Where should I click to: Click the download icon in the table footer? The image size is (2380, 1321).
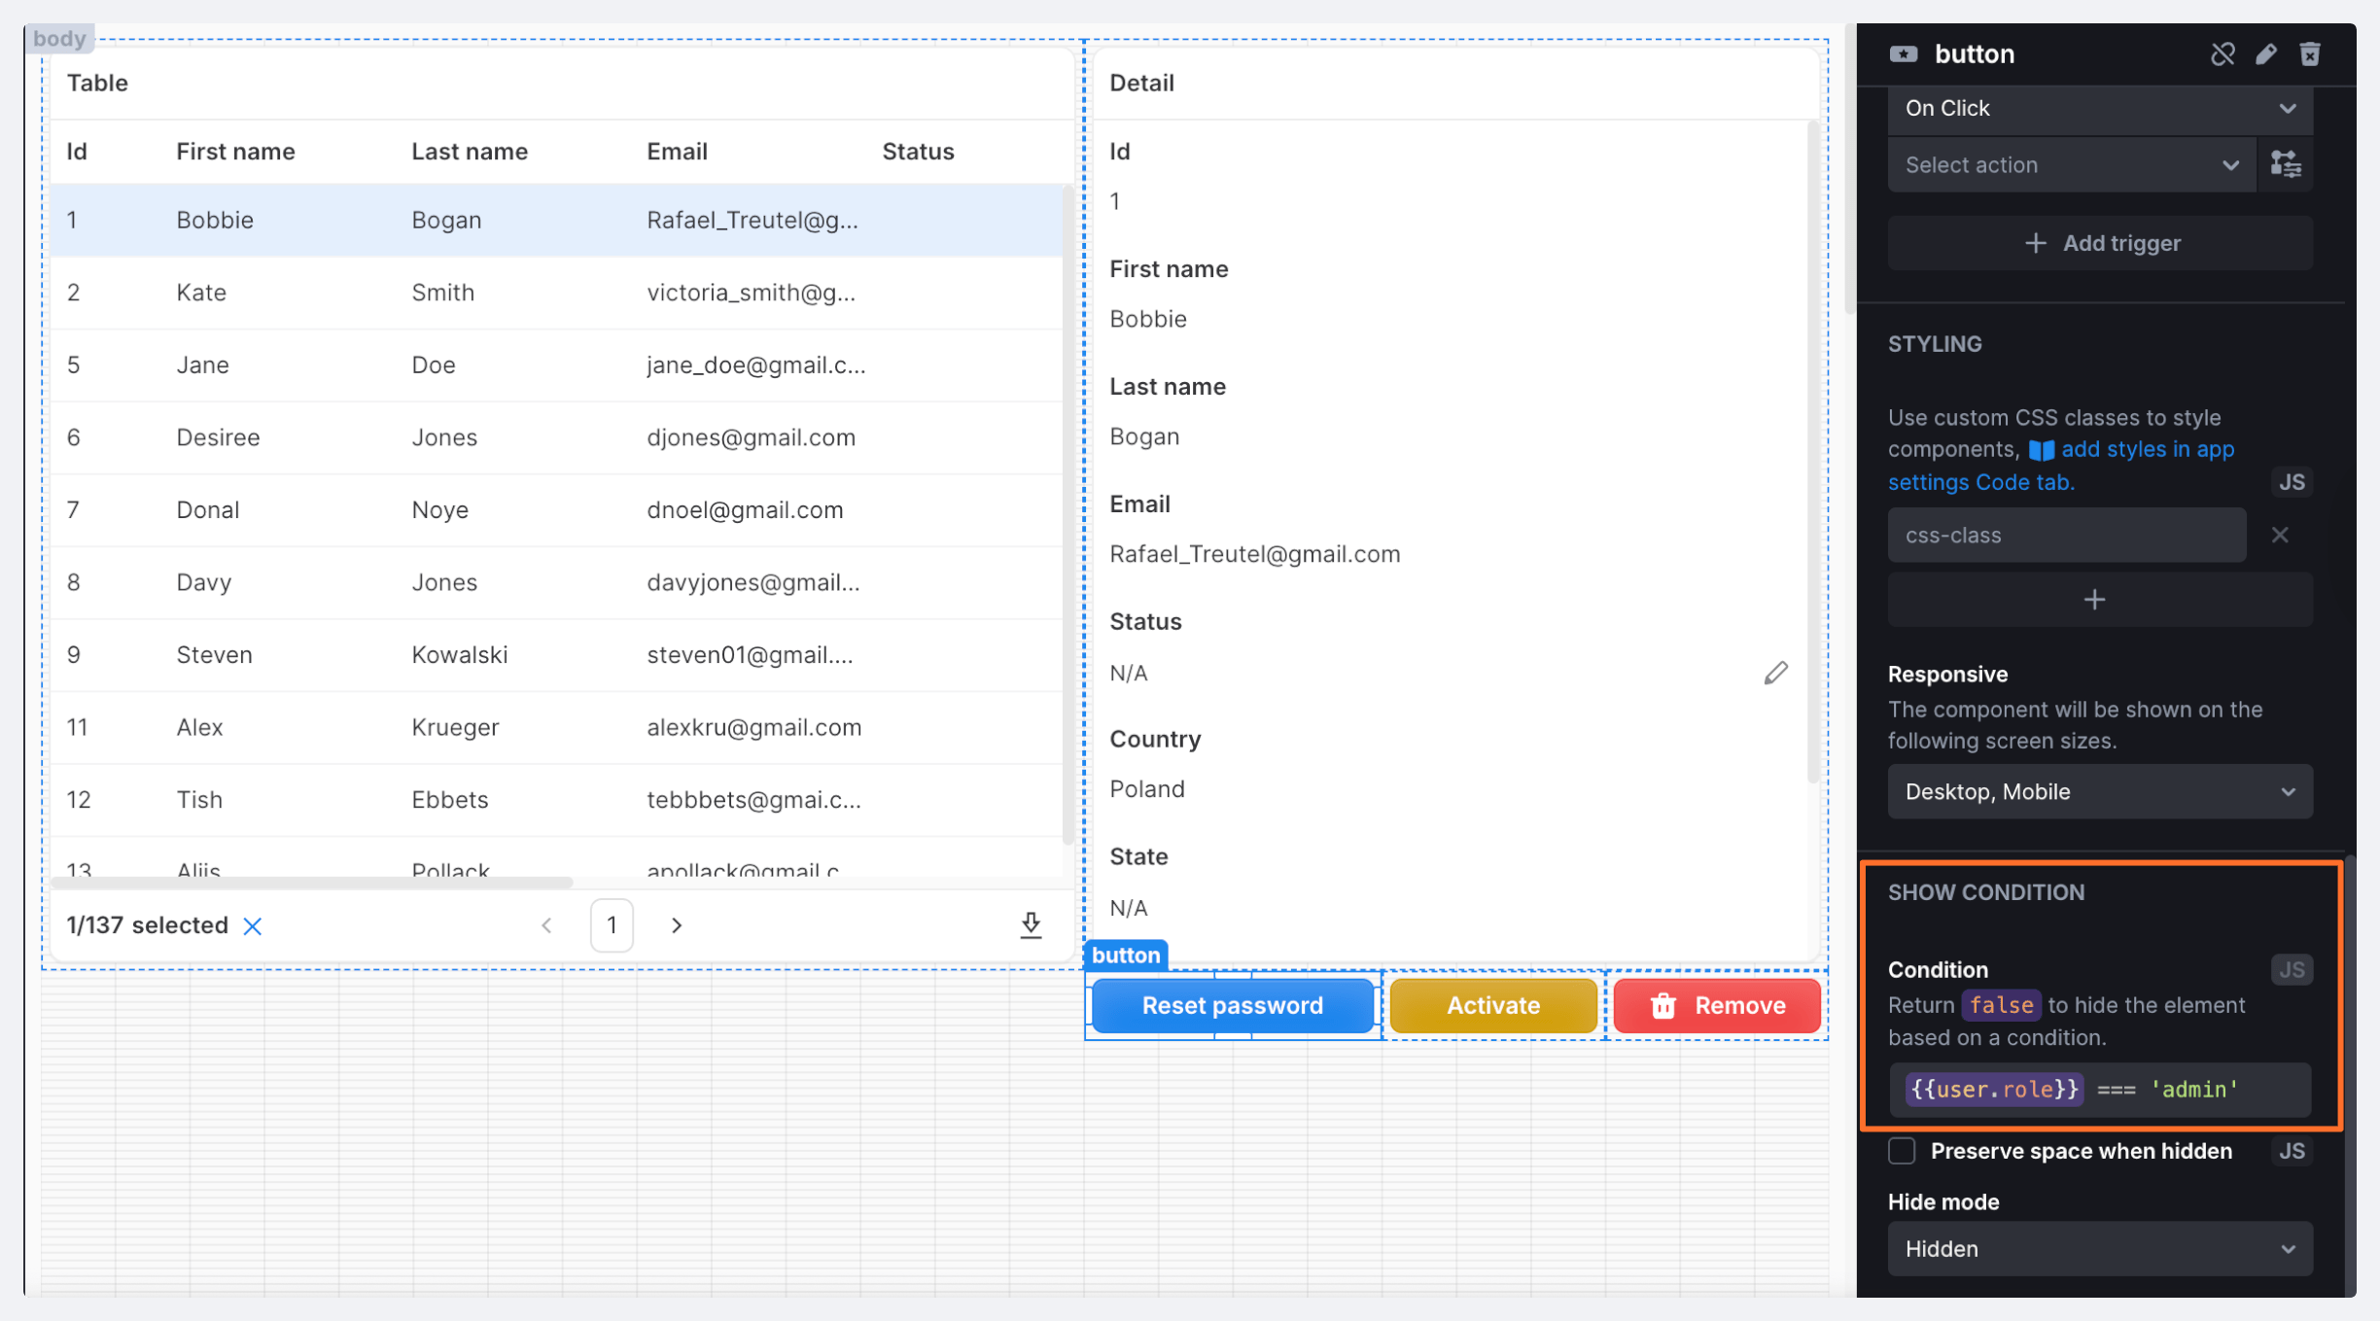coord(1031,924)
